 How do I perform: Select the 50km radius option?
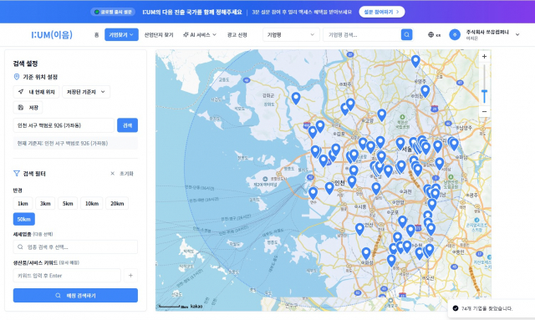tap(24, 219)
